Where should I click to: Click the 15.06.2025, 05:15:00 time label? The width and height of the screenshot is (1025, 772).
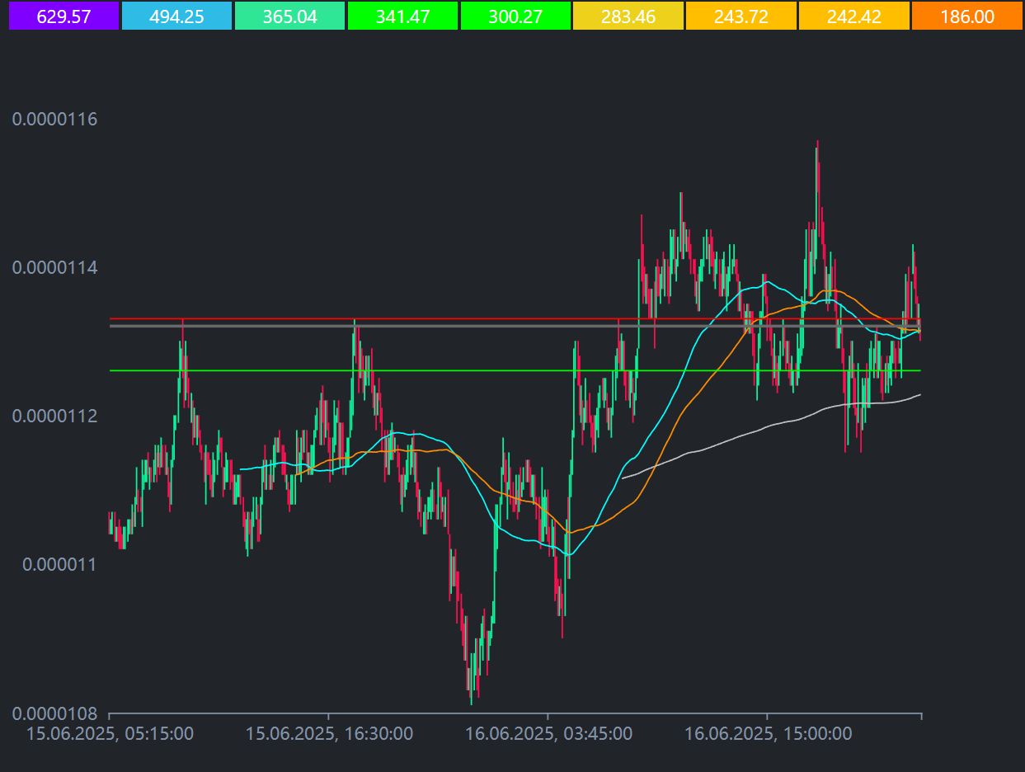[x=110, y=733]
